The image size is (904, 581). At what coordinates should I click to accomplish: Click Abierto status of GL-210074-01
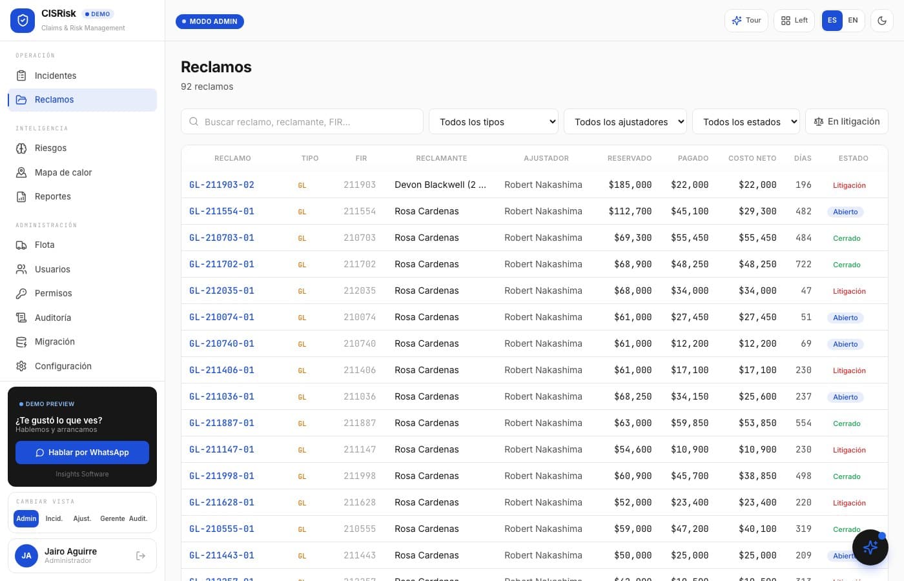(x=845, y=318)
